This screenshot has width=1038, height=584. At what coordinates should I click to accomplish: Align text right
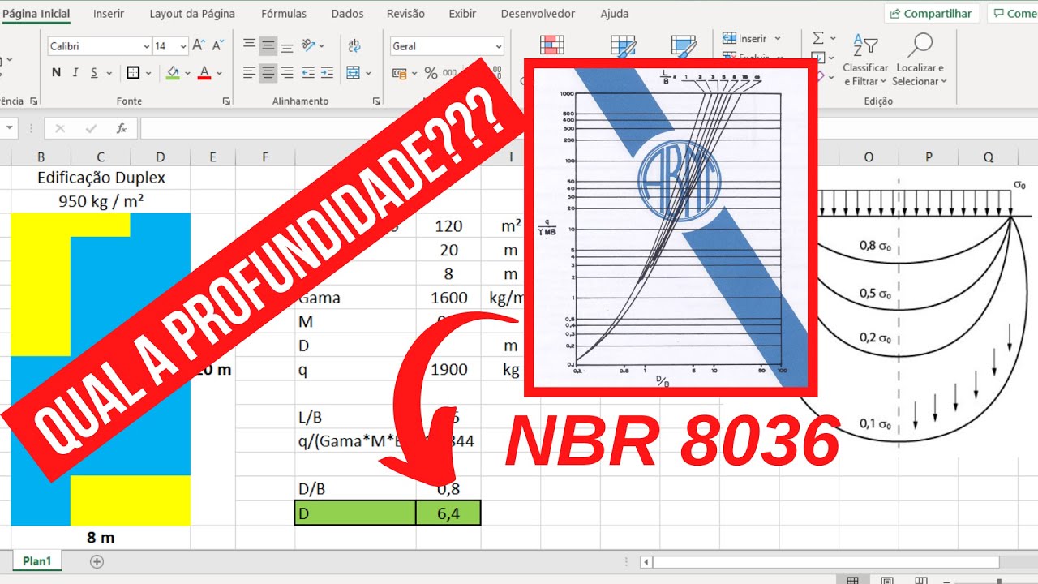[287, 73]
